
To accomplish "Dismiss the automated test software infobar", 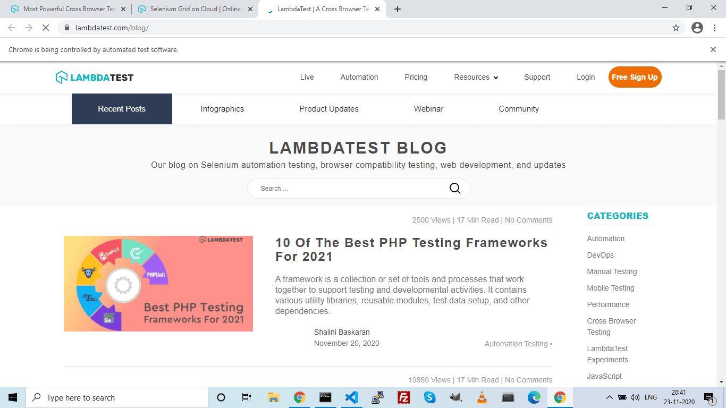I will click(x=713, y=49).
